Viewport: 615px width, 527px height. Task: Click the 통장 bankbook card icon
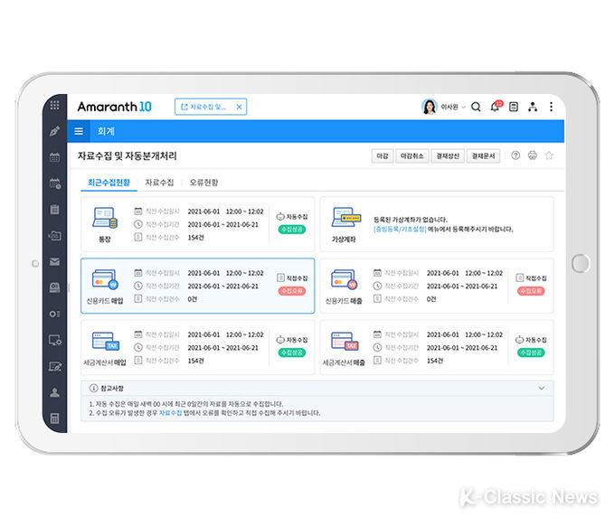(x=105, y=218)
